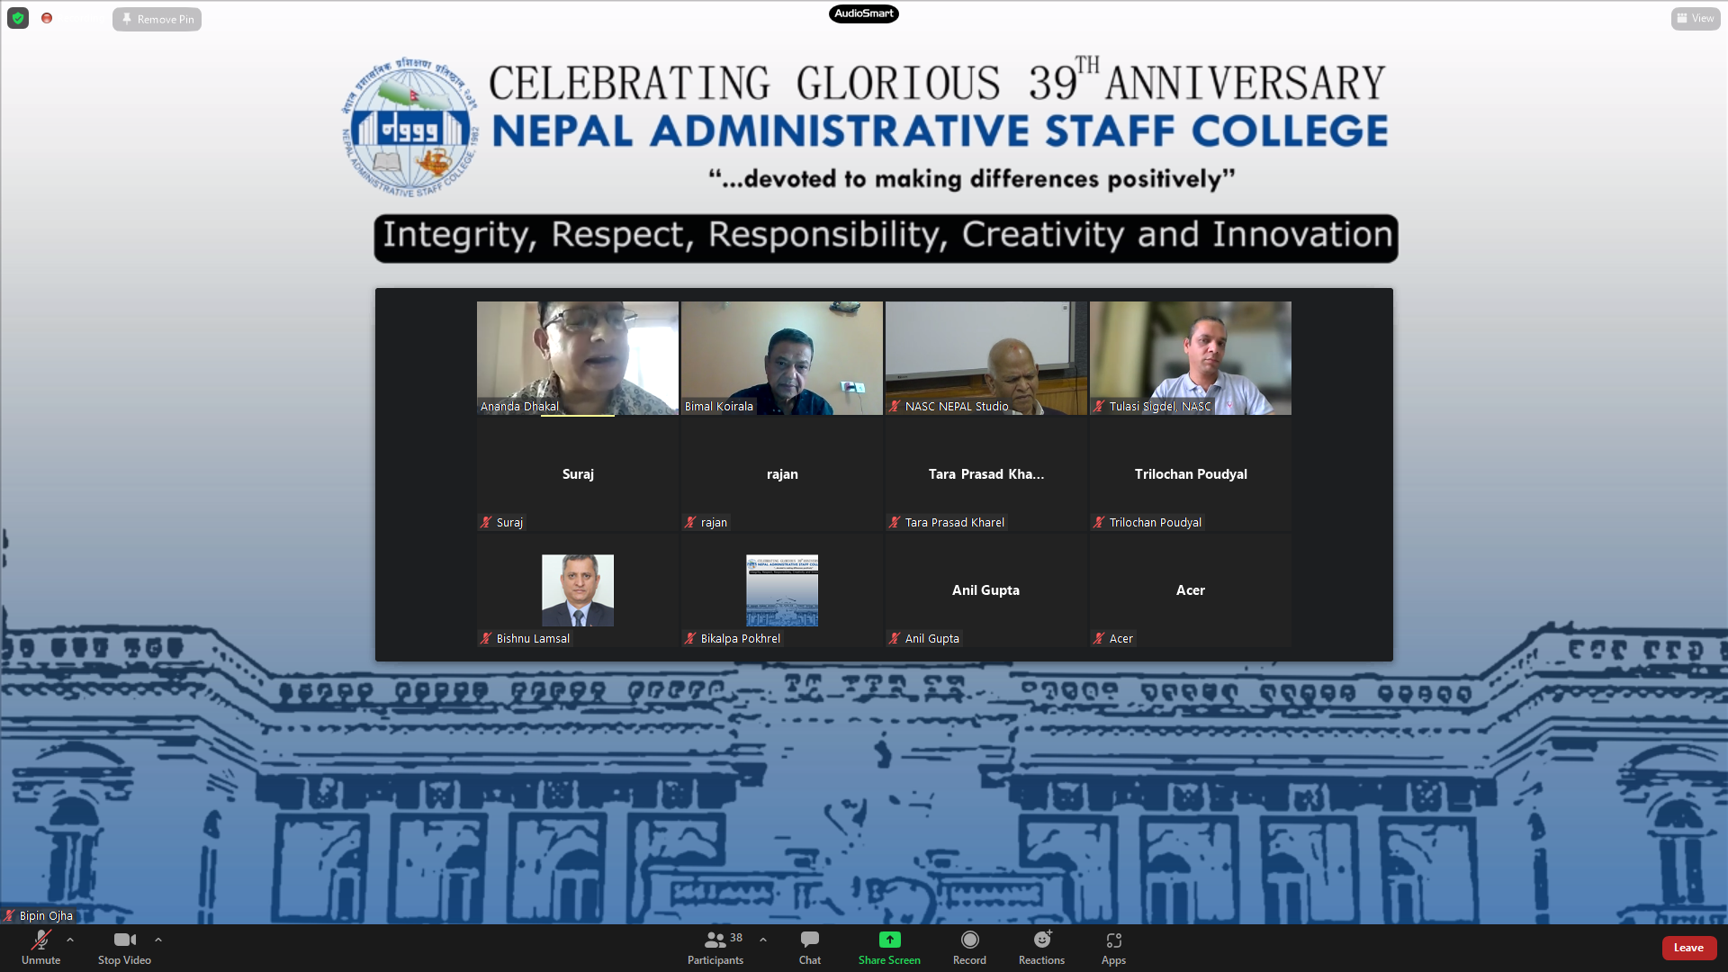Click muted mic icon beside NASC NEPAL Studio

point(895,406)
